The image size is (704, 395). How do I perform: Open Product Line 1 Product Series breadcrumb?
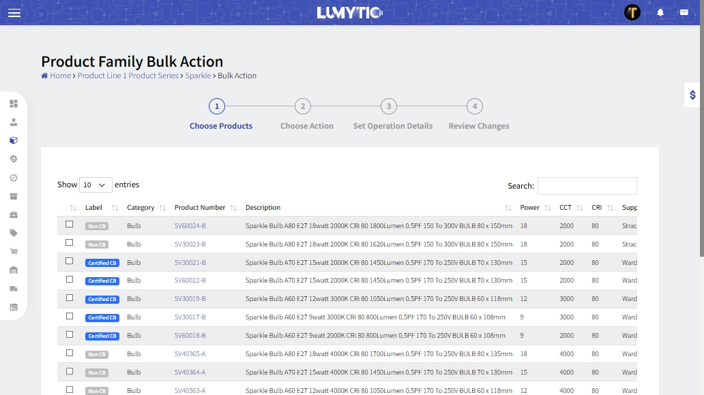click(128, 76)
